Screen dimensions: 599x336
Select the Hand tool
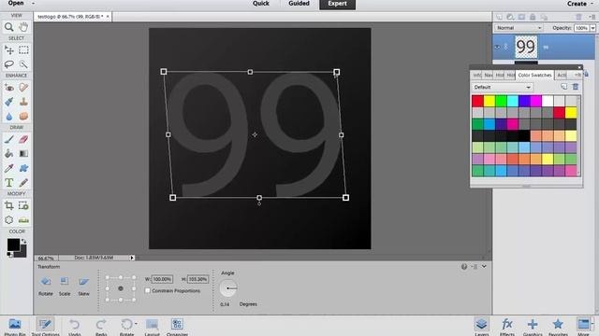click(23, 27)
